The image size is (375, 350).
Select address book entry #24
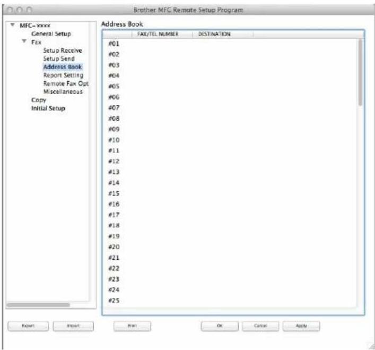[229, 290]
